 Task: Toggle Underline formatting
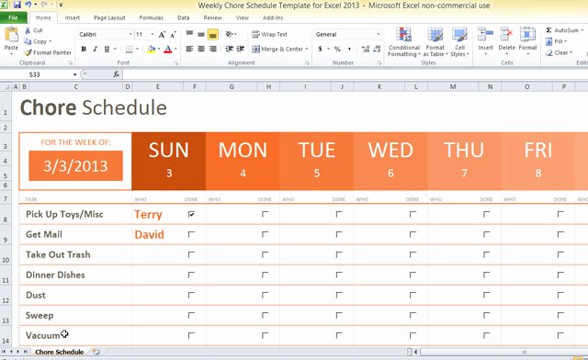(x=107, y=49)
